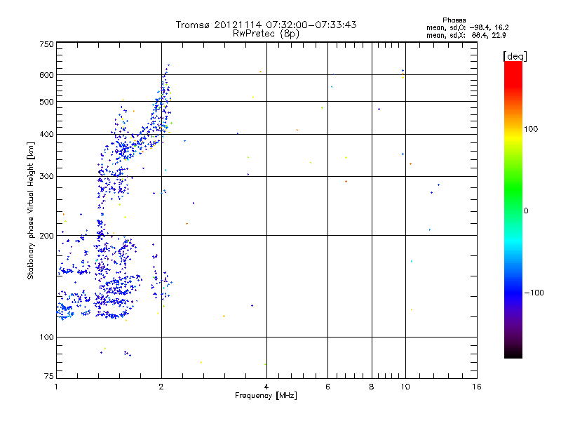The image size is (561, 421).
Task: Click the 'Phases' header text
Action: coord(454,20)
